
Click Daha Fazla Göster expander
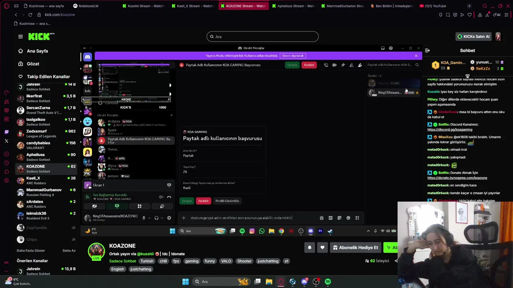click(31, 251)
